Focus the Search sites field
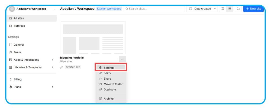The height and width of the screenshot is (109, 271). tap(154, 9)
